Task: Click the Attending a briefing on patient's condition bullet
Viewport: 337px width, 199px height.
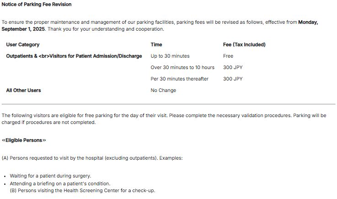Action: [x=60, y=183]
